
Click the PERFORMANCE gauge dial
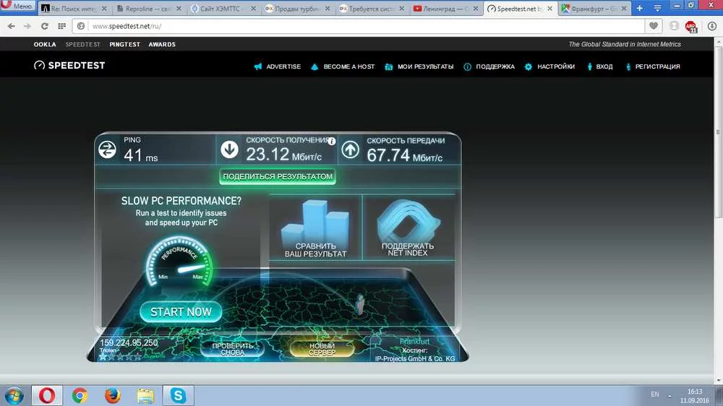click(x=180, y=261)
